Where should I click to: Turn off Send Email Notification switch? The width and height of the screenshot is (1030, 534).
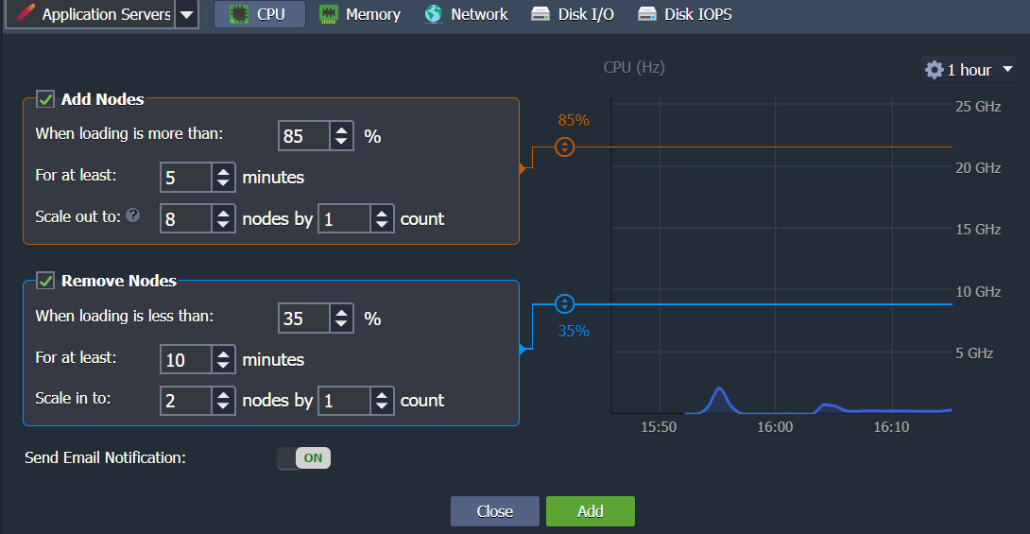coord(303,458)
